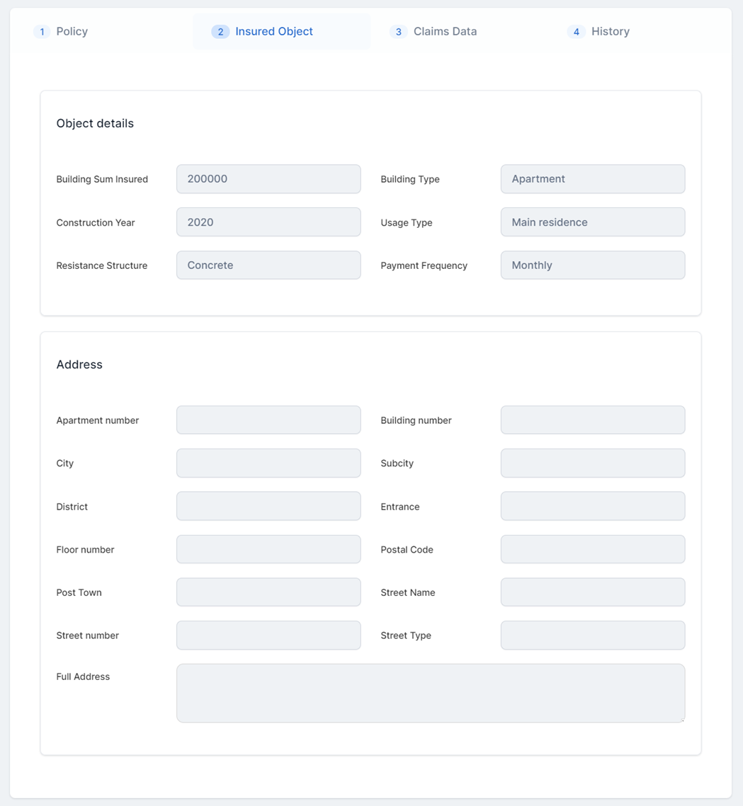Click the step 1 number badge

click(x=42, y=32)
